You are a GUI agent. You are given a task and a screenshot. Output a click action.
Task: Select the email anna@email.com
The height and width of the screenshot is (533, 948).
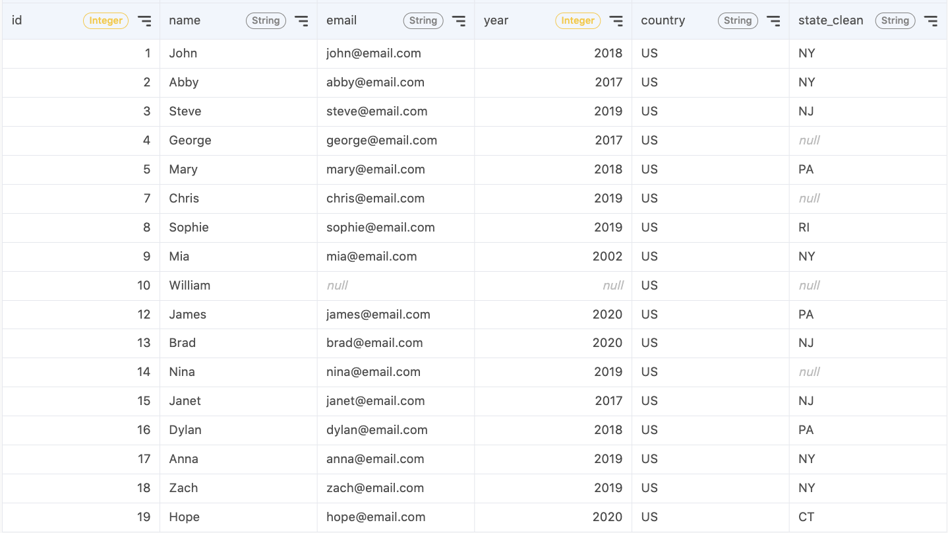point(374,459)
